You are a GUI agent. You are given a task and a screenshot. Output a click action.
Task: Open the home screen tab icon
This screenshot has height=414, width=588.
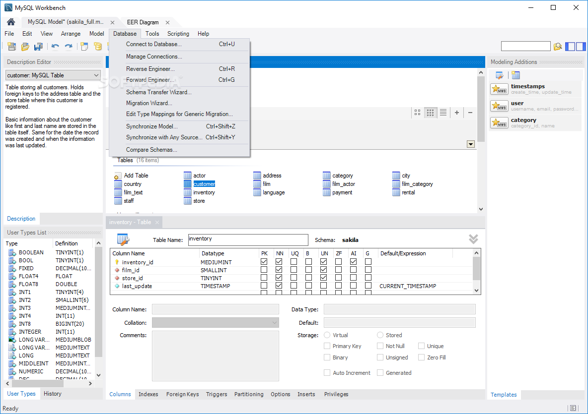click(11, 22)
